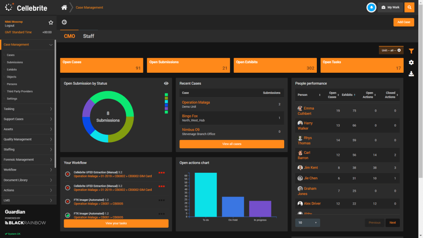
Task: Open the notifications bell icon
Action: click(x=371, y=7)
